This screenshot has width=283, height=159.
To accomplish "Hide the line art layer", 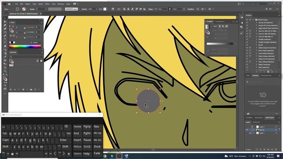I will tap(247, 130).
